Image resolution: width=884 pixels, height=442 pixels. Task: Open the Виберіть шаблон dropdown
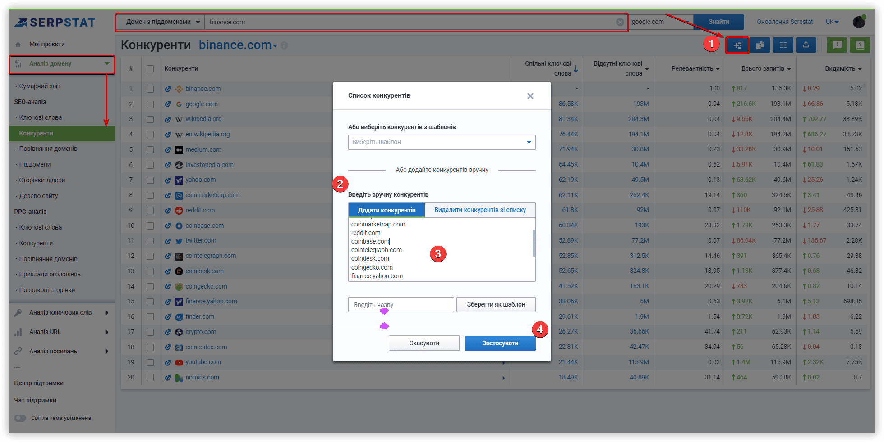click(x=442, y=142)
